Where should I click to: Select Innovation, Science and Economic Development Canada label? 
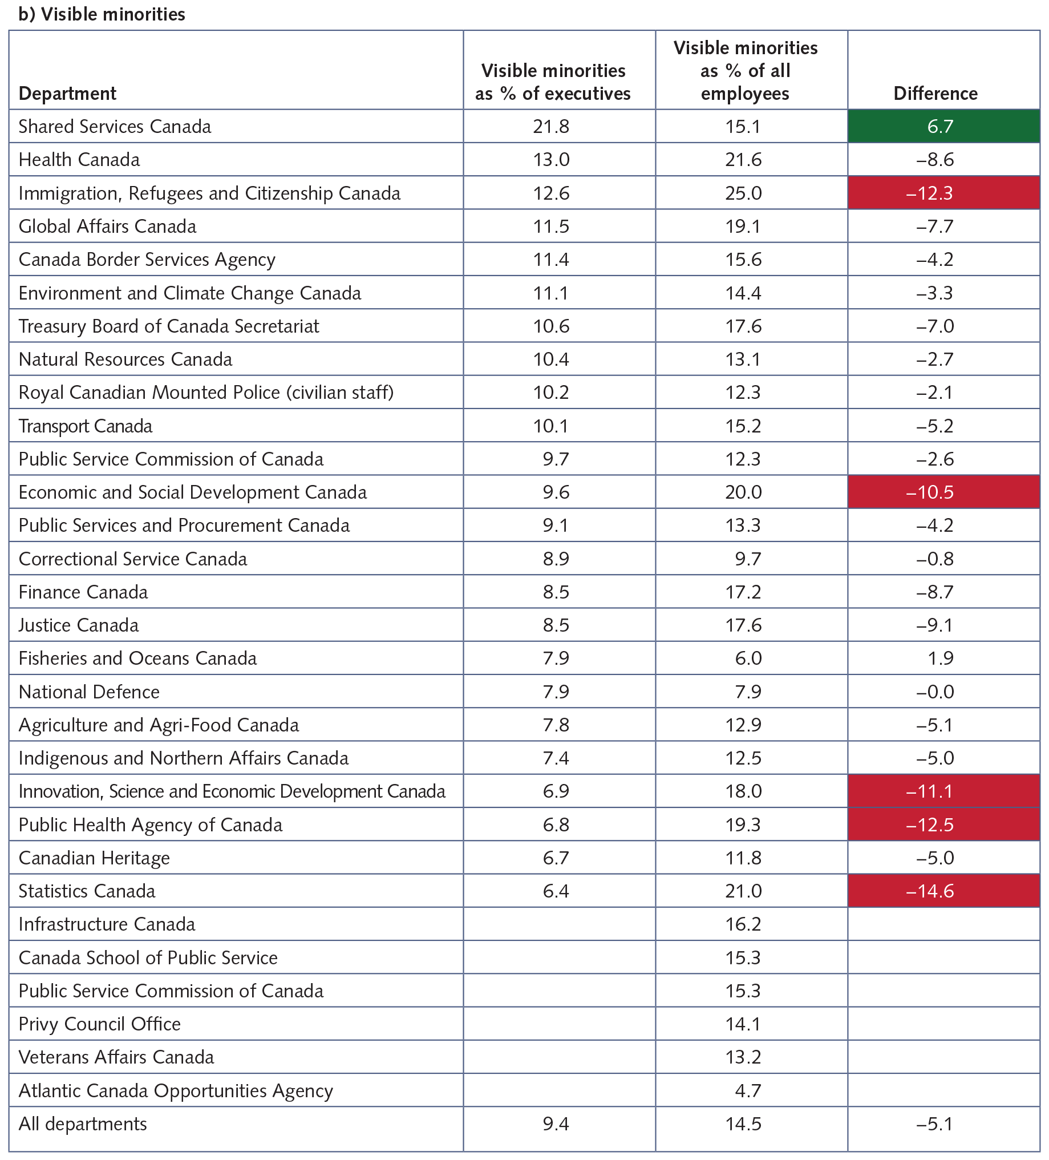tap(232, 791)
